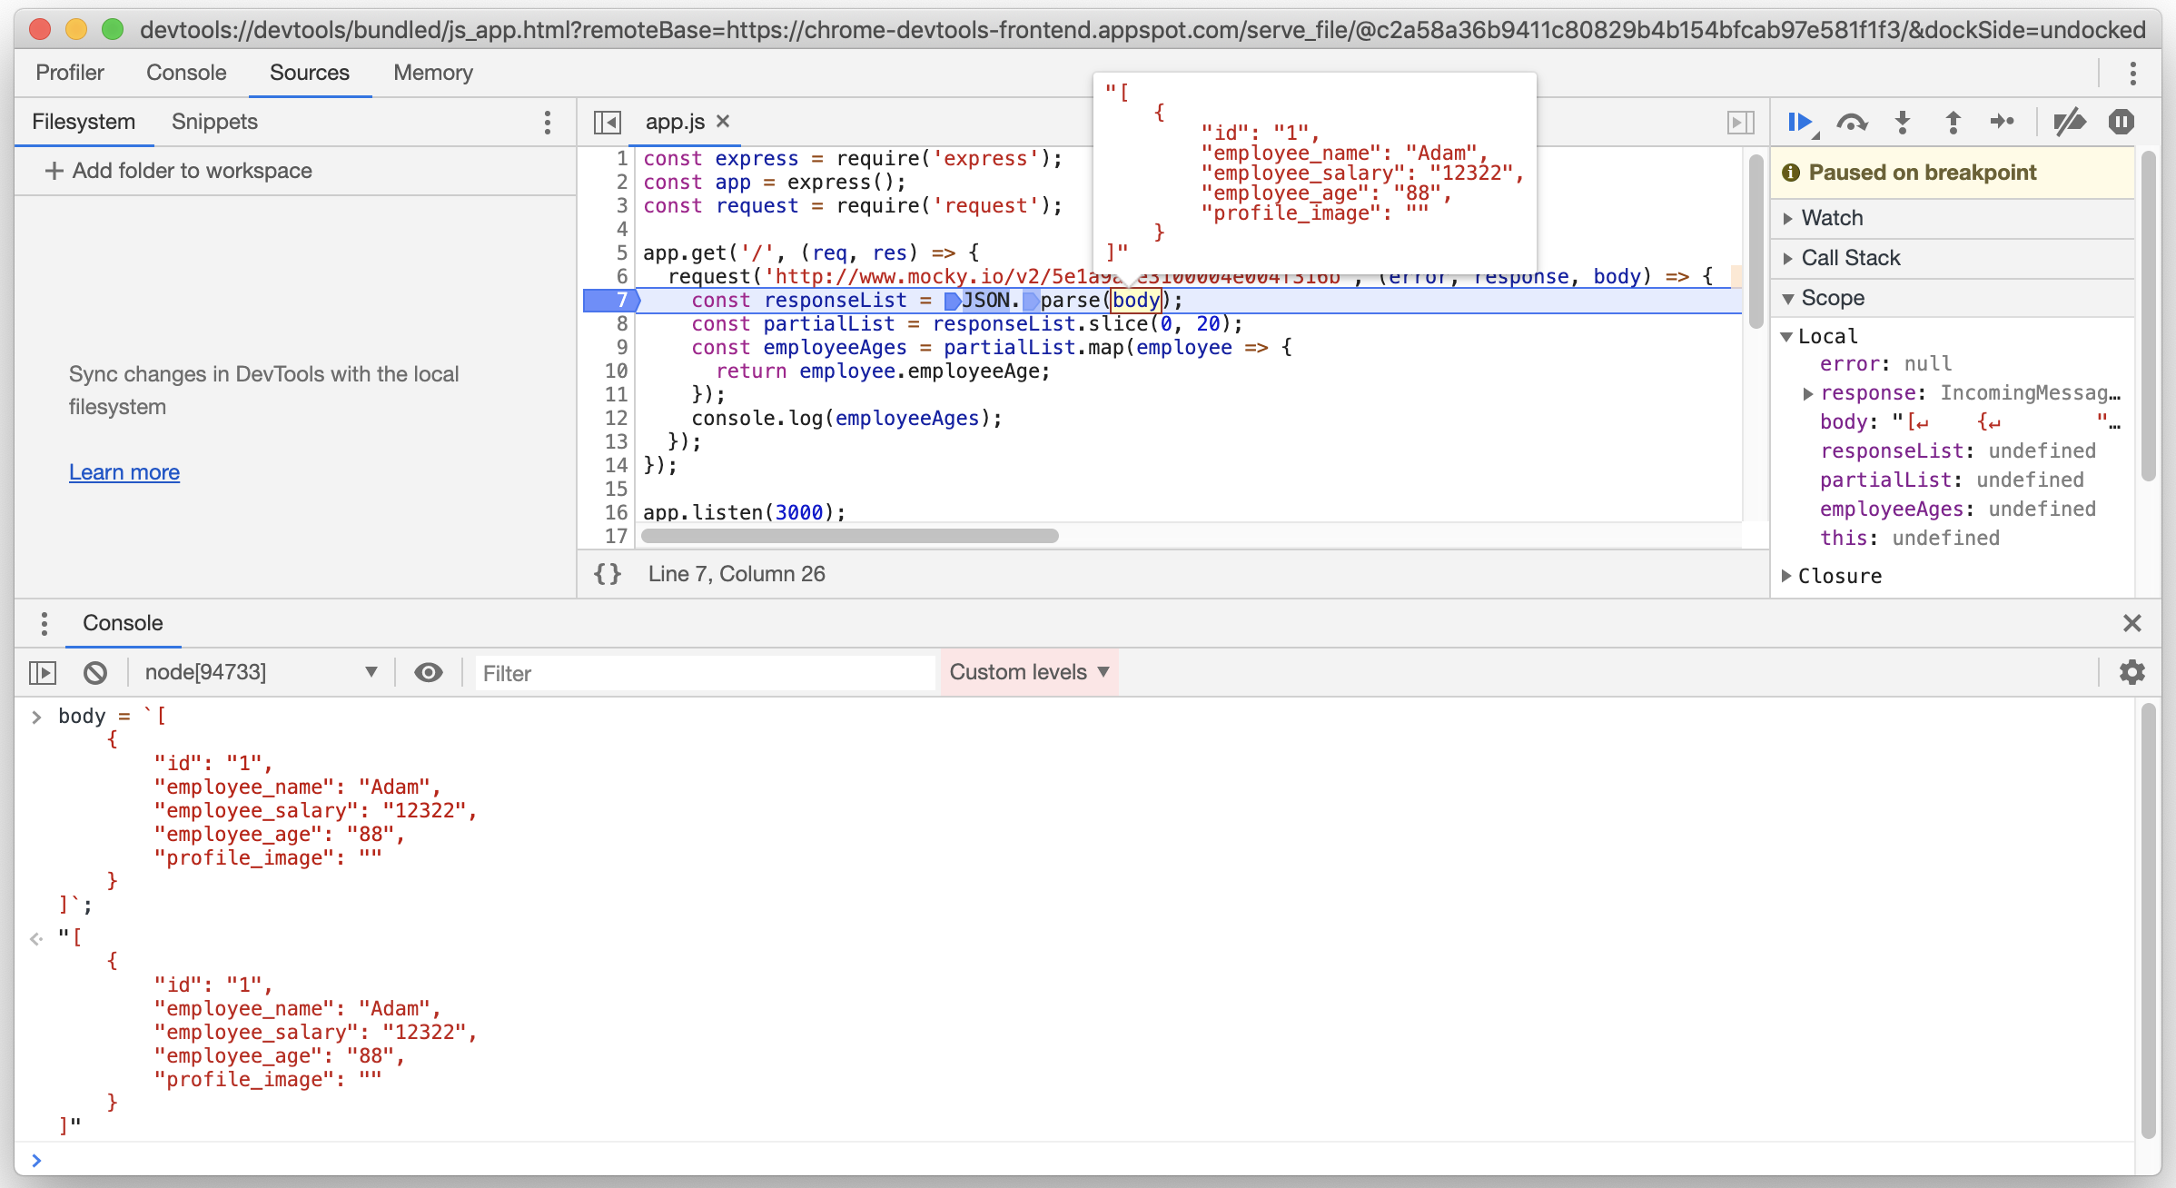The height and width of the screenshot is (1188, 2176).
Task: Open the Snippets tab
Action: 213,121
